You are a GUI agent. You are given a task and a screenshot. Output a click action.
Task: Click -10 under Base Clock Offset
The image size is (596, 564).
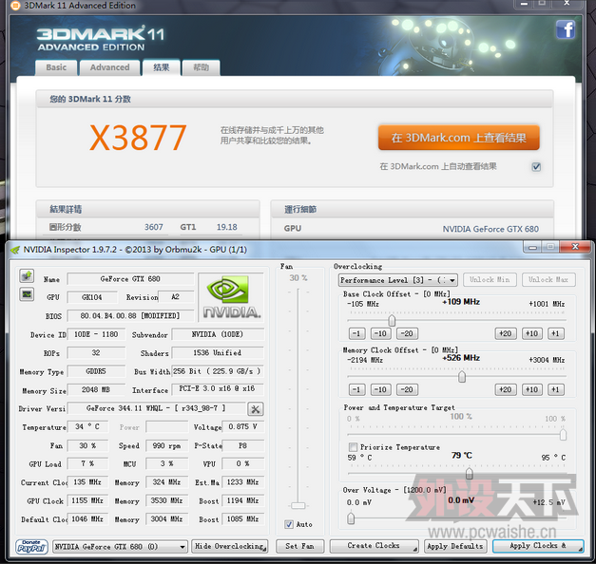[380, 333]
